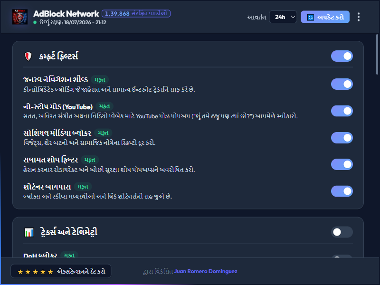This screenshot has width=380, height=285.
Task: Disable the જનરલ નેવિગેશન શીલ્ડ toggle
Action: click(x=342, y=84)
